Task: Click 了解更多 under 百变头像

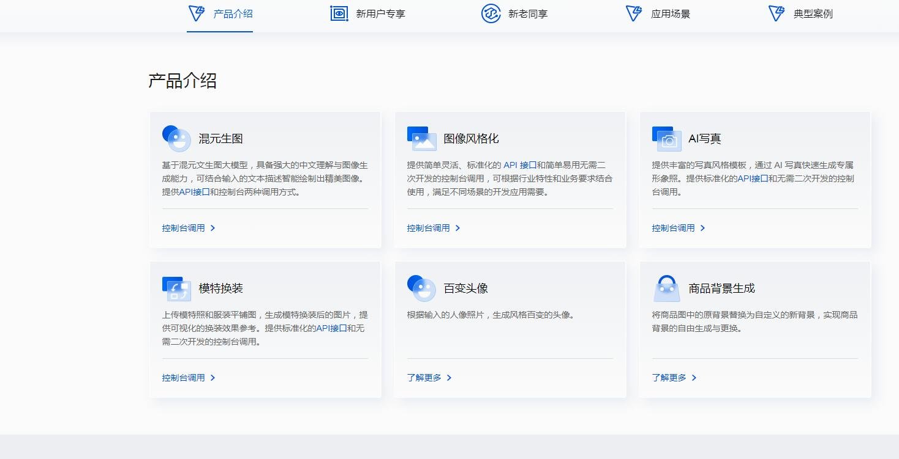Action: 425,378
